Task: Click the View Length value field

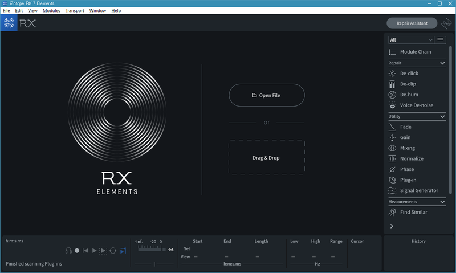Action: (x=258, y=256)
